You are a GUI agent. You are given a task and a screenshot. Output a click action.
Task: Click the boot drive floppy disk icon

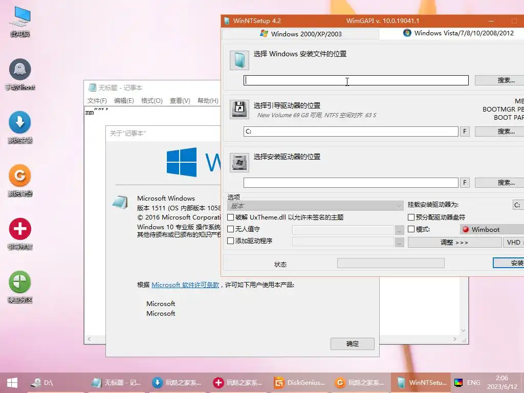tap(239, 110)
